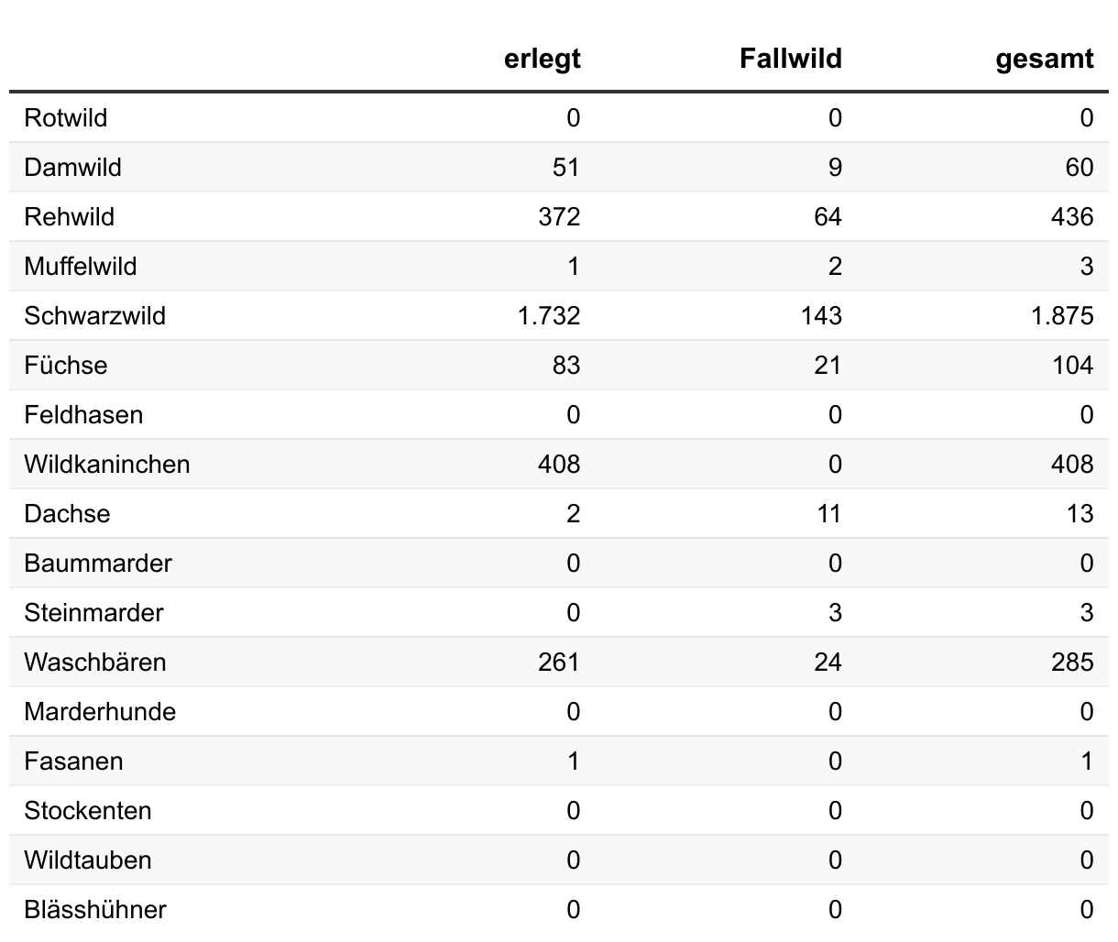Select Rehwild Fallwild value 64
This screenshot has height=942, width=1118.
coord(826,217)
